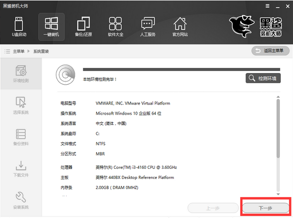Select the 备份资料 step in sidebar
Image resolution: width=293 pixels, height=218 pixels.
coord(21,137)
